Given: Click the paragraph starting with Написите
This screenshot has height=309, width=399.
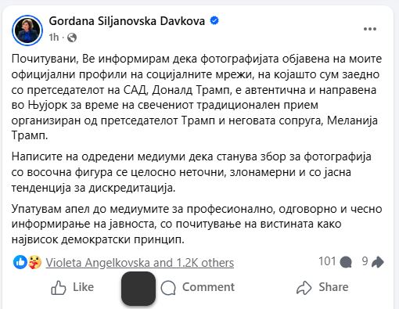Looking at the screenshot, I should (x=191, y=172).
